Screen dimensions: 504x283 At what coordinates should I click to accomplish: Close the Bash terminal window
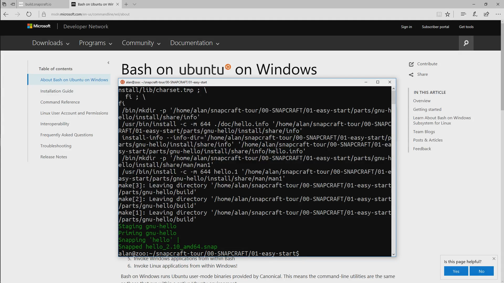coord(390,82)
